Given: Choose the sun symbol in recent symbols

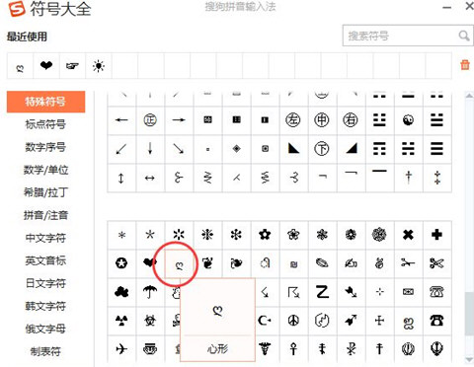Looking at the screenshot, I should click(99, 66).
